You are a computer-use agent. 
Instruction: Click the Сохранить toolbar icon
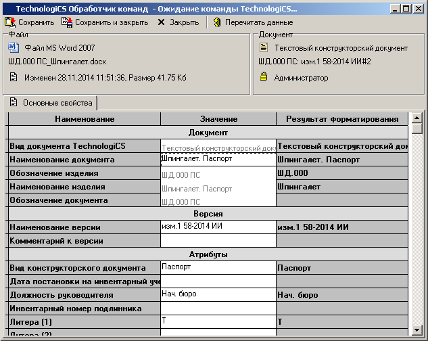tap(10, 22)
